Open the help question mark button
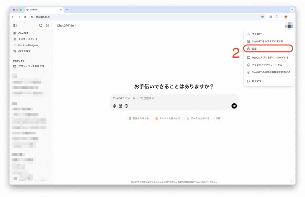This screenshot has width=305, height=197. (x=291, y=181)
